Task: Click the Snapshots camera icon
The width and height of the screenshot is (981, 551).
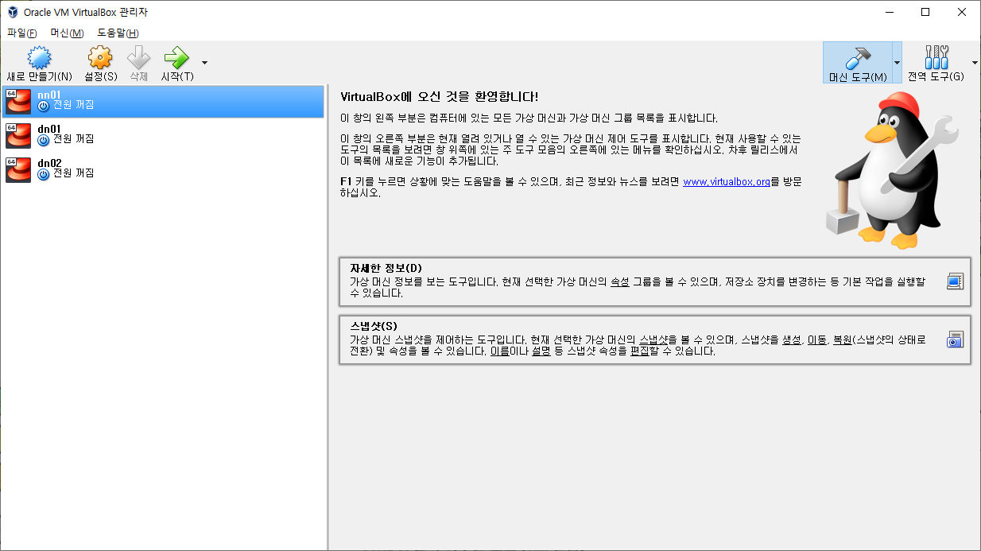Action: coord(955,340)
